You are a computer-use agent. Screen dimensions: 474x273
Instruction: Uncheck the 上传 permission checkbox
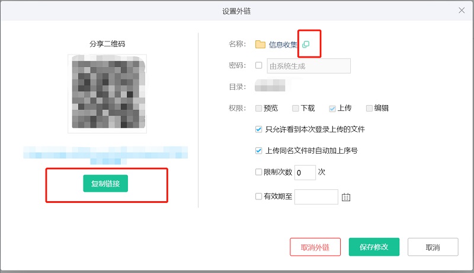click(x=332, y=109)
